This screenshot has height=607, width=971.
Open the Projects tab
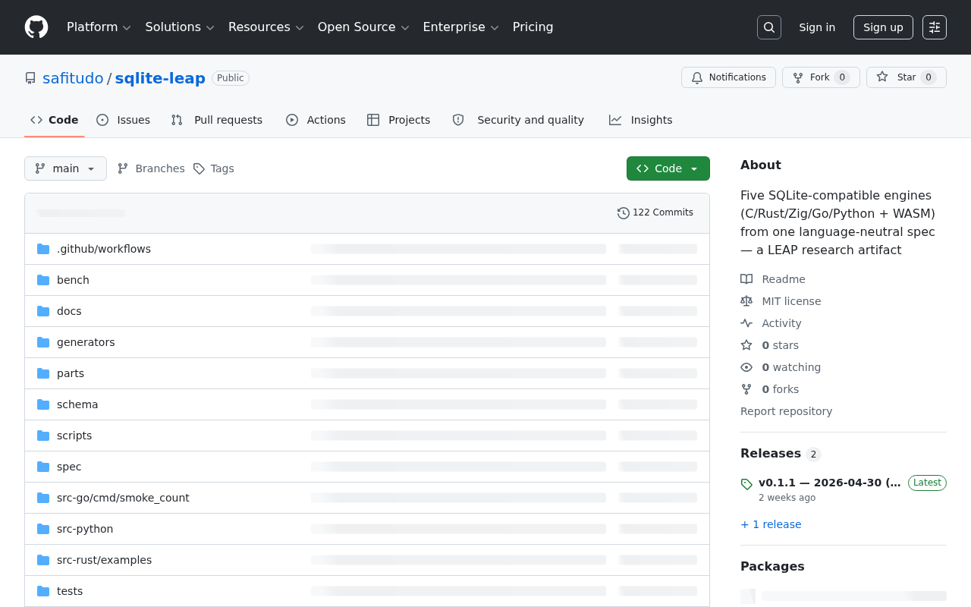pos(399,120)
